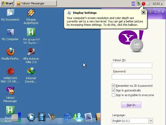Expand the Language dropdown

click(x=151, y=121)
